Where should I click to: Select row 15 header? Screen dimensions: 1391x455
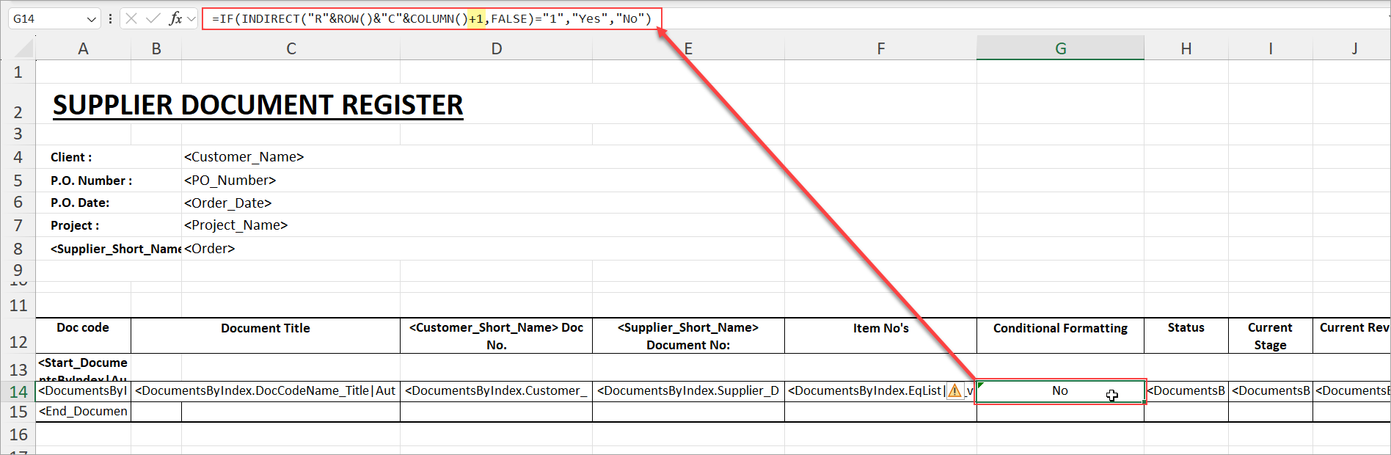coord(18,412)
